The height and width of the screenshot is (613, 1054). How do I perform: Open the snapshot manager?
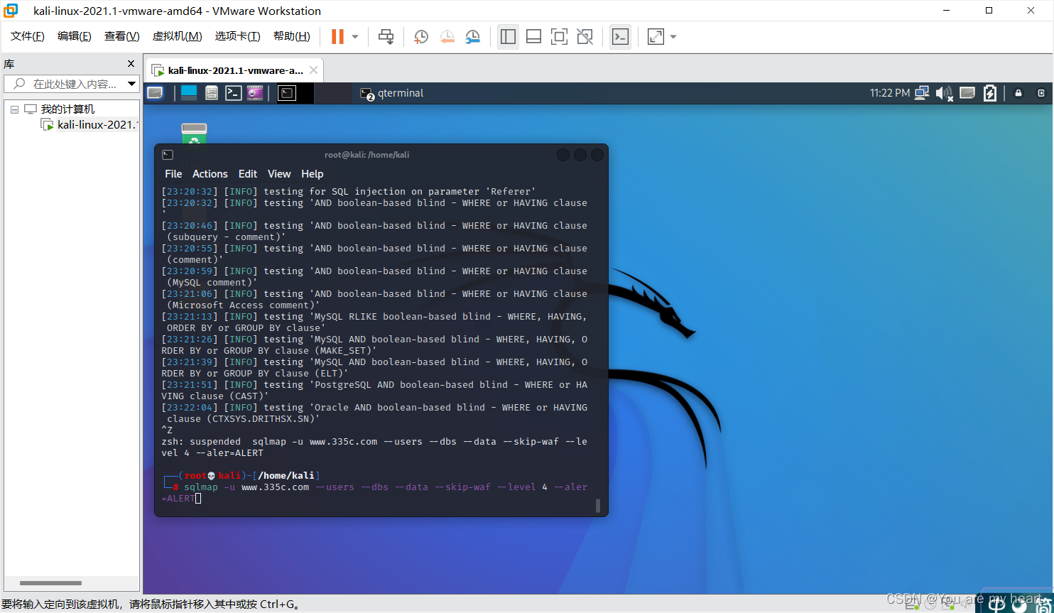pyautogui.click(x=472, y=36)
